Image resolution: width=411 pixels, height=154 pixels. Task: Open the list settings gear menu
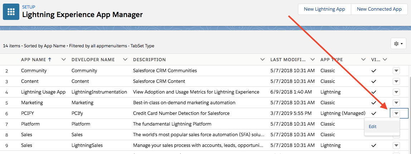(398, 44)
